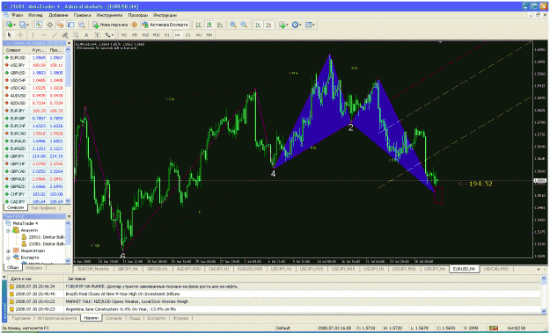Image resolution: width=550 pixels, height=333 pixels.
Task: Switch chart to bar chart mode
Action: pyautogui.click(x=199, y=25)
